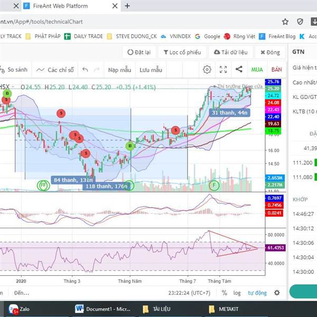Click the 24.08 red price label
The image size is (317, 317).
pos(273,102)
